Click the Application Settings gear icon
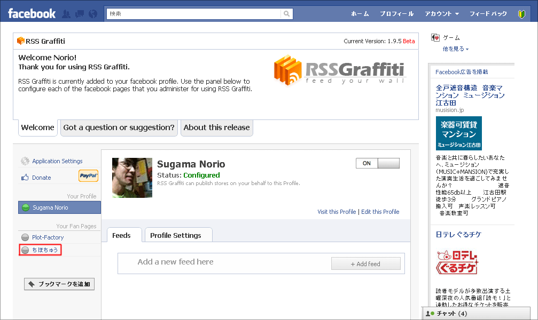The height and width of the screenshot is (320, 538). (25, 161)
